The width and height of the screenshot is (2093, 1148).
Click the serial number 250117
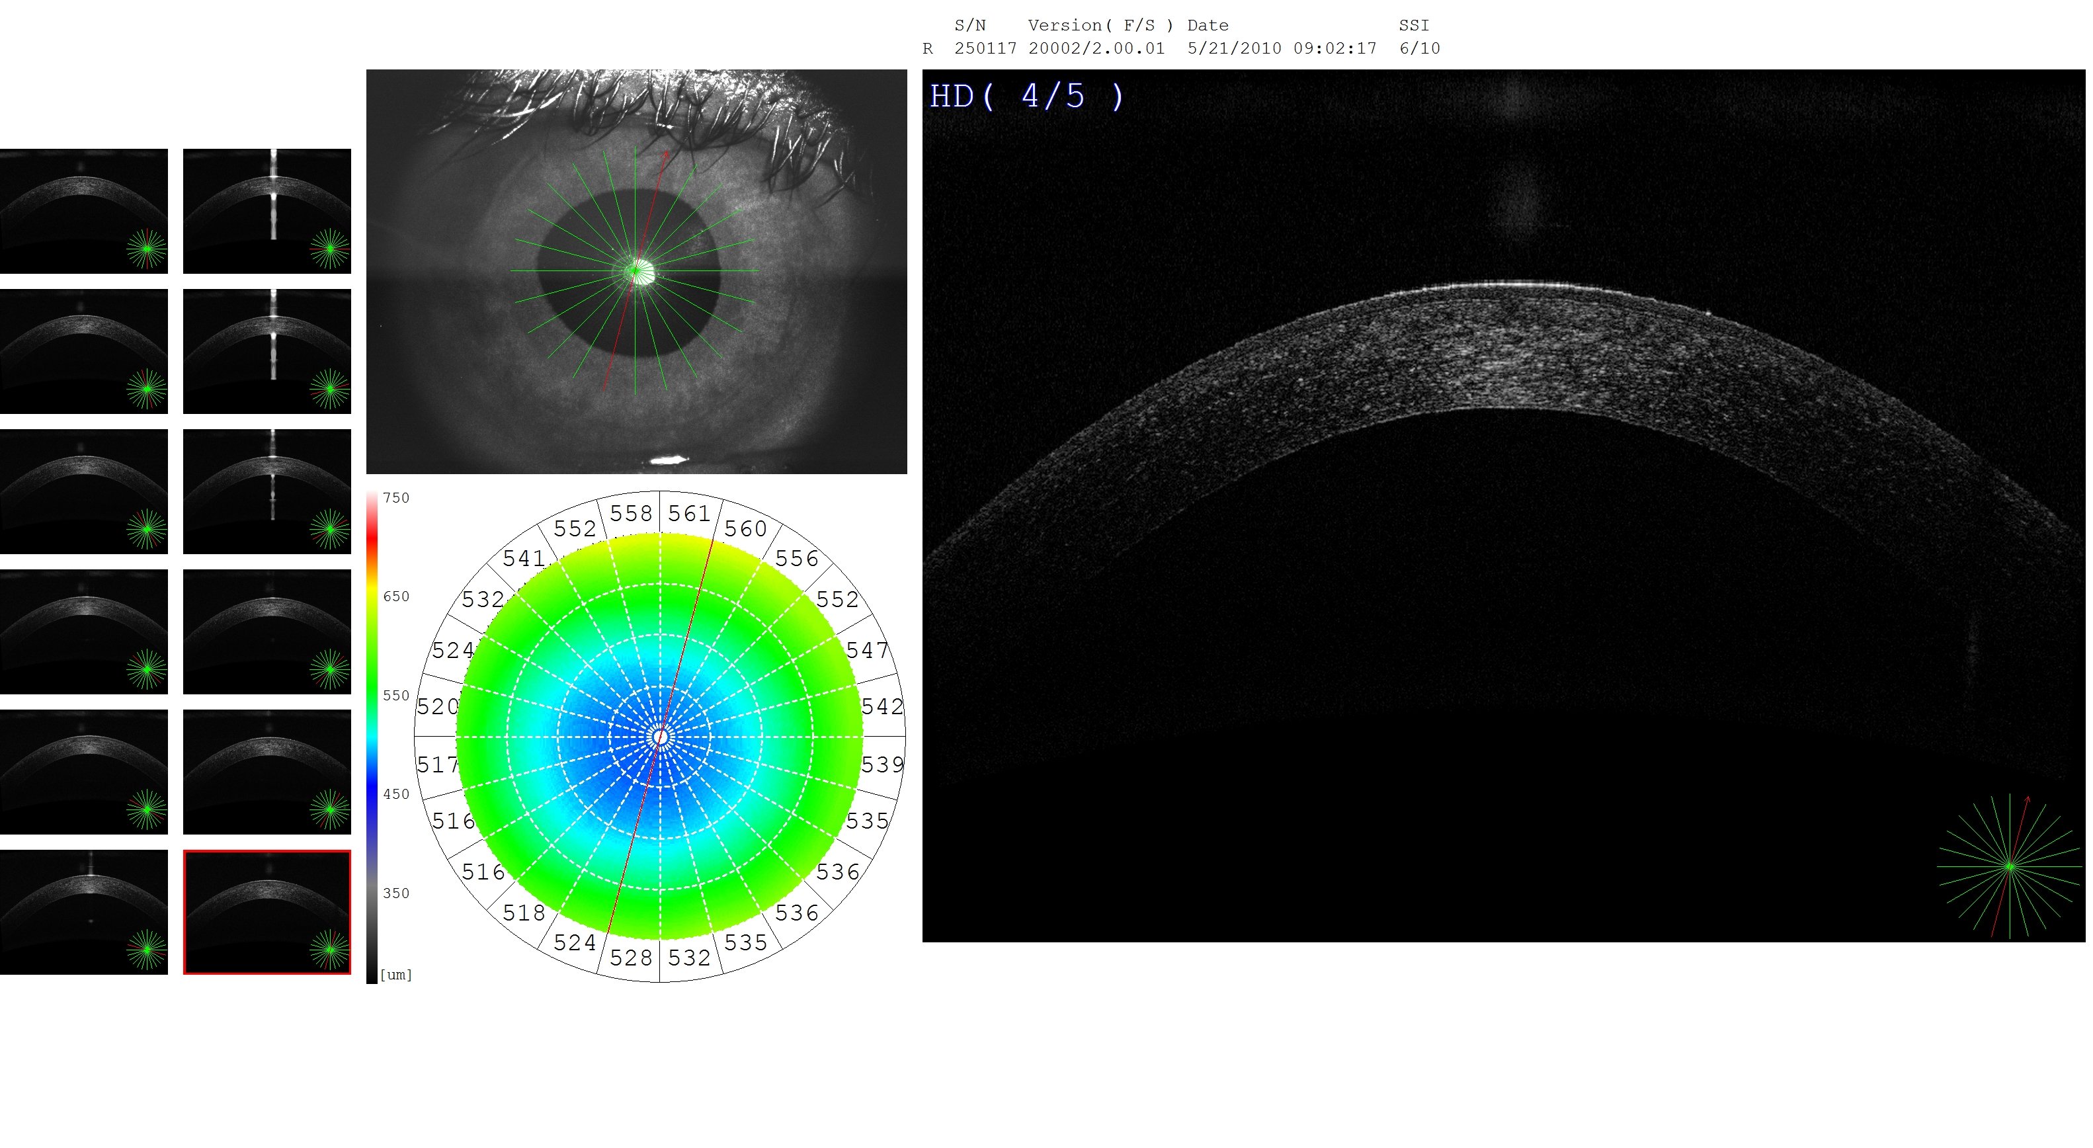[985, 49]
